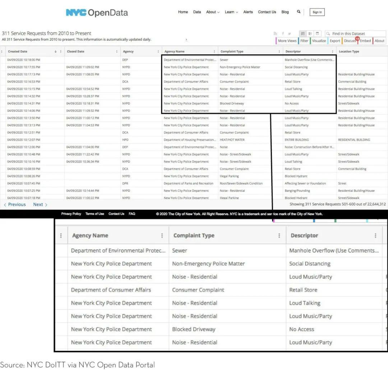This screenshot has height=370, width=388.
Task: Open the Embed tab
Action: point(365,41)
